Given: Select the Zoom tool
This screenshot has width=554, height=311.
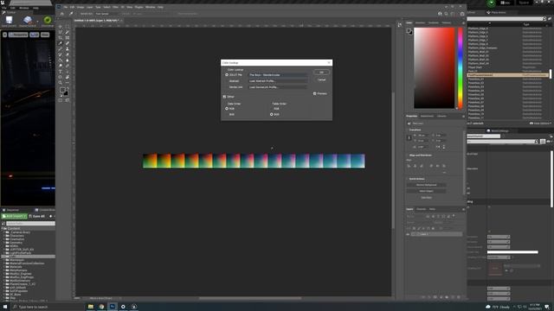Looking at the screenshot, I should pyautogui.click(x=61, y=83).
